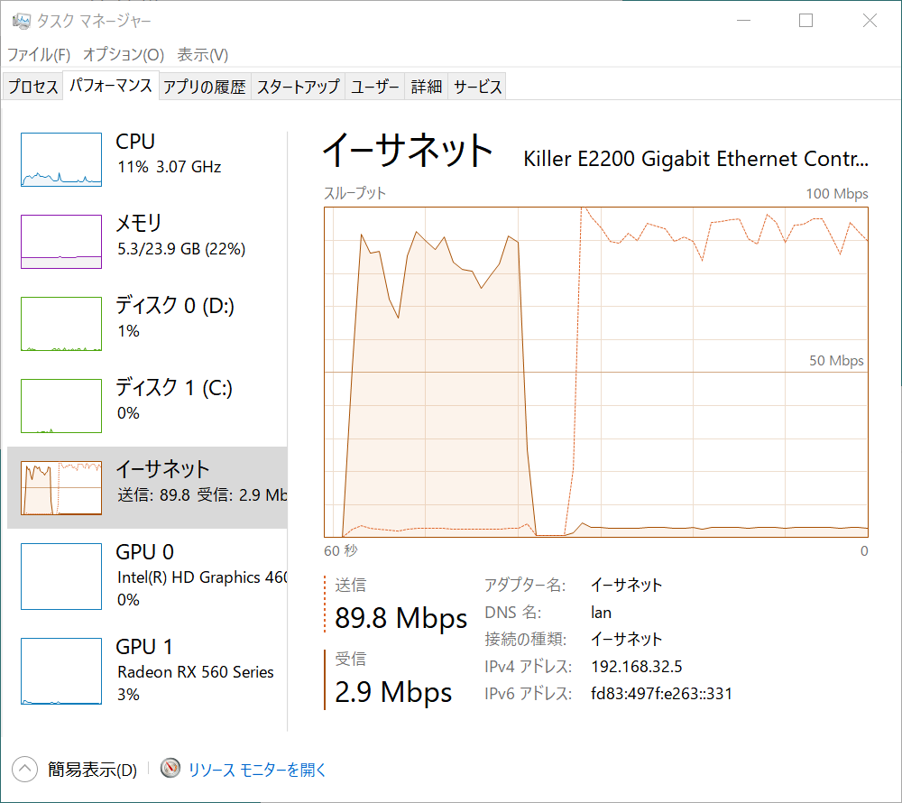Open ディスク 1 (C:) performance view
The image size is (902, 803).
coord(147,405)
